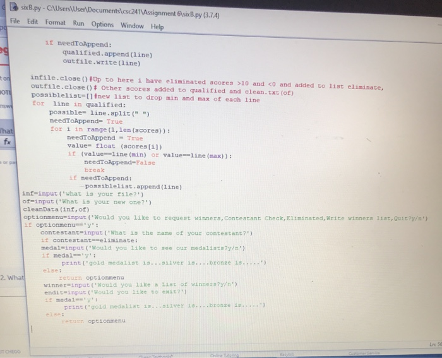The height and width of the screenshot is (358, 442).
Task: Click '2. What' text in background window
Action: tap(12, 278)
